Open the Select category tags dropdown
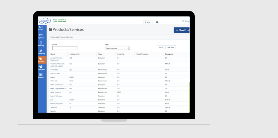 tap(117, 48)
